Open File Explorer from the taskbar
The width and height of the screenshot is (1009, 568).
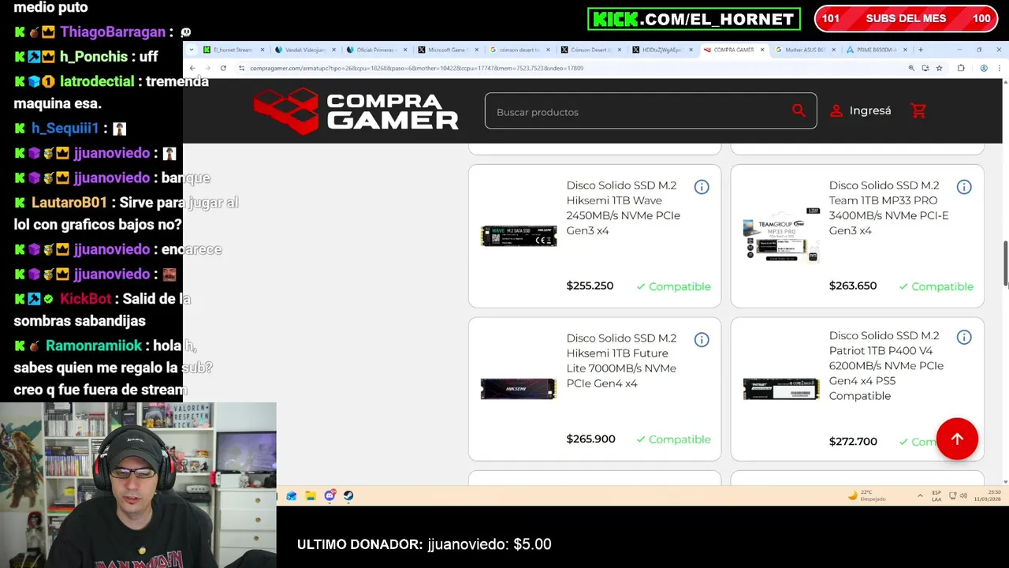[311, 496]
